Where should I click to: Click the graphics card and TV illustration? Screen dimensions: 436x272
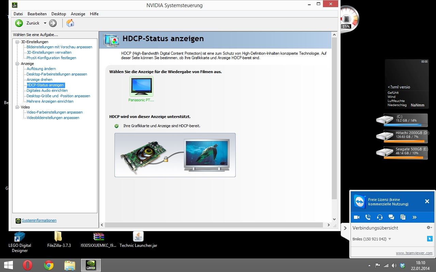click(175, 155)
